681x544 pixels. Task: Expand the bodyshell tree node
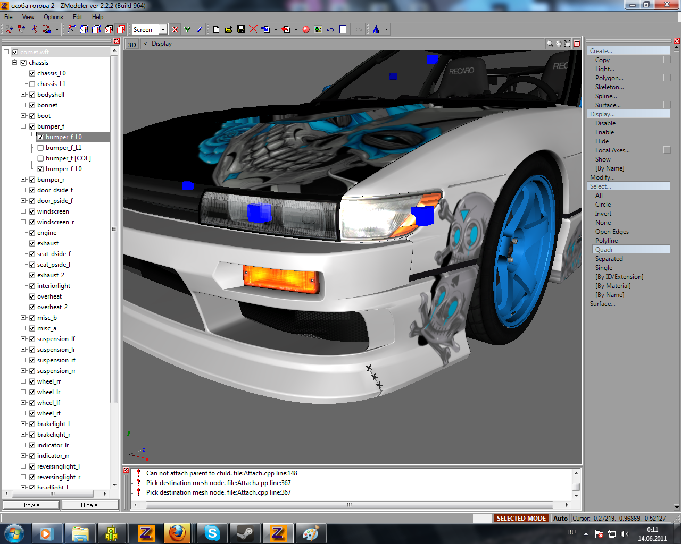23,95
